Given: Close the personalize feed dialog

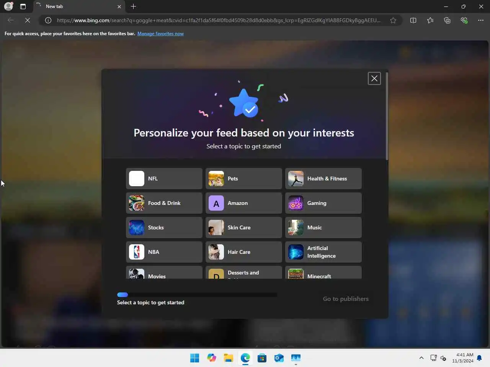Looking at the screenshot, I should (374, 78).
